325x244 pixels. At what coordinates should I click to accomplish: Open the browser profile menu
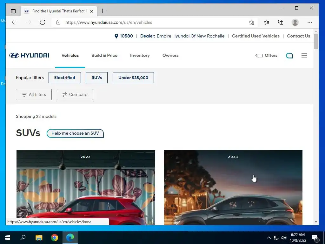click(x=295, y=22)
